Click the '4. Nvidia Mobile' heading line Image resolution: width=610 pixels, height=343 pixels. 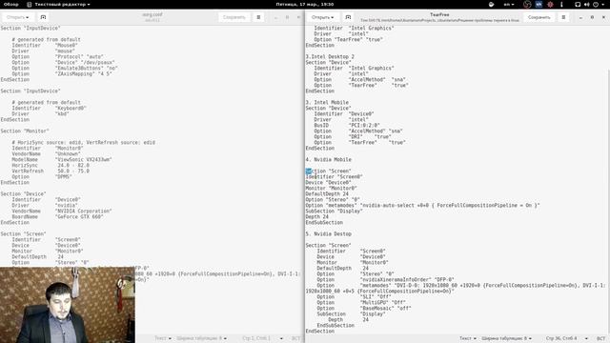tap(328, 159)
